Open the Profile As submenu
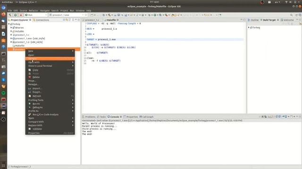Image resolution: width=302 pixels, height=169 pixels. click(x=50, y=111)
